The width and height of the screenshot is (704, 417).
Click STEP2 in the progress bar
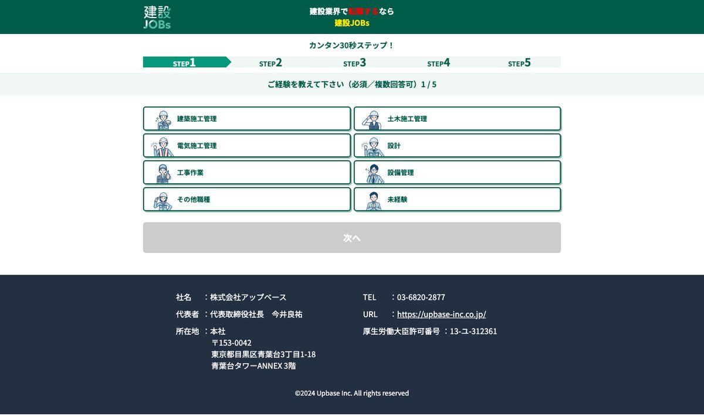point(270,63)
